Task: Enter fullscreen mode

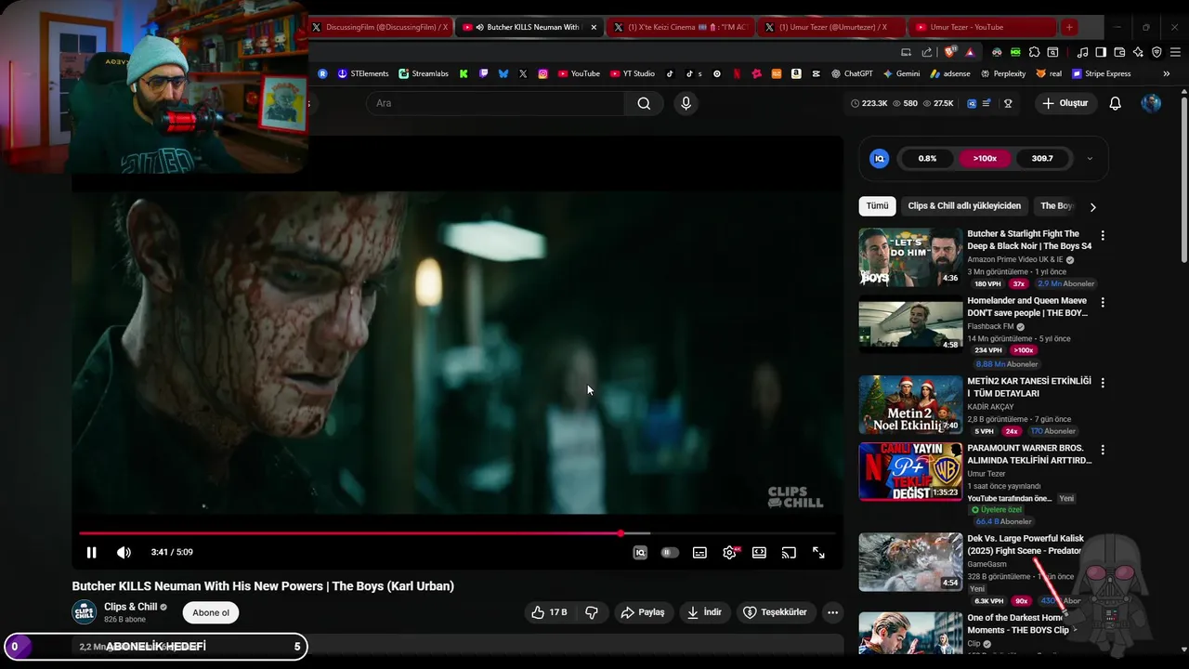Action: (818, 553)
